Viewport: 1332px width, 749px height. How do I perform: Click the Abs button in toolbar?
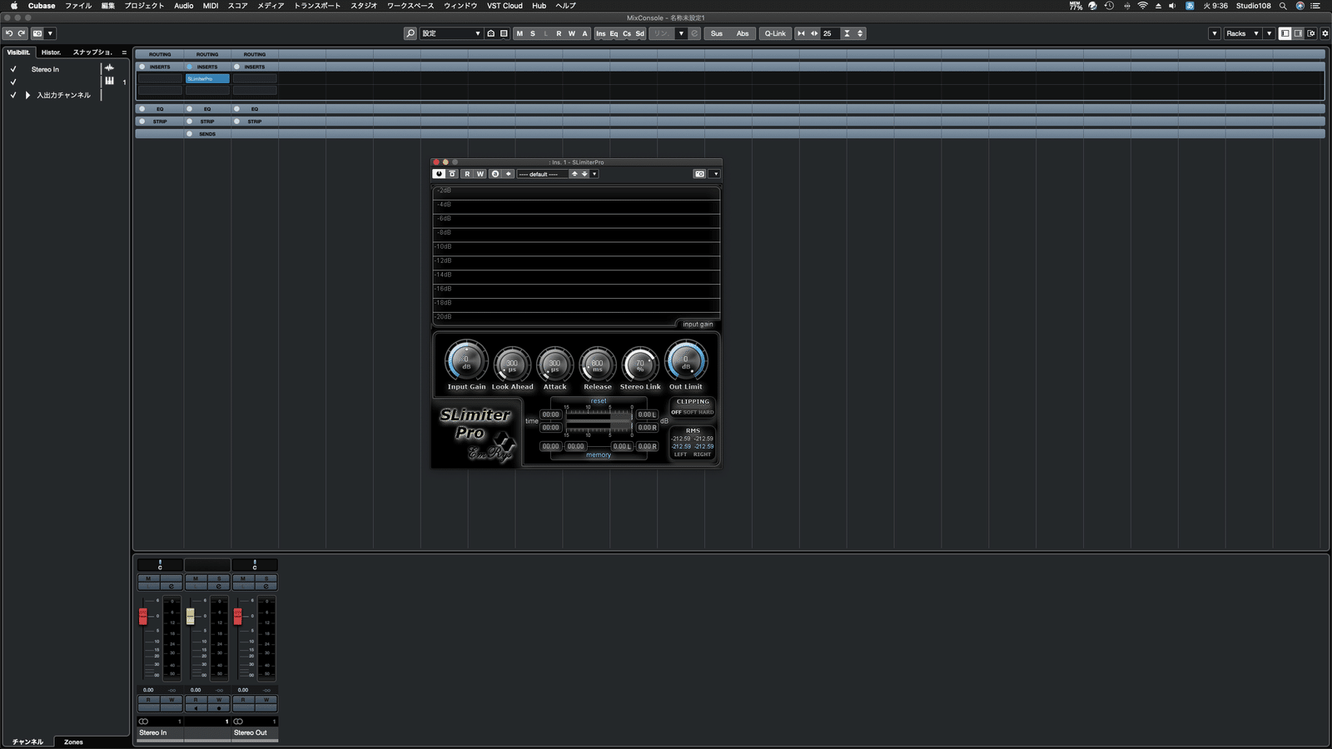click(743, 33)
